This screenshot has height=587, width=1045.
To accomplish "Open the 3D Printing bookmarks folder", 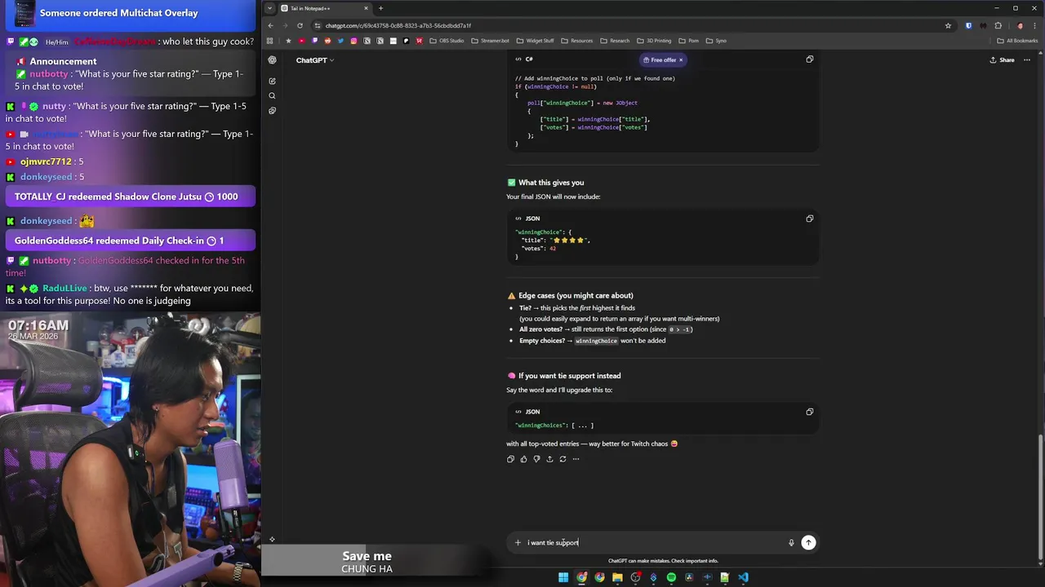I will [x=654, y=41].
